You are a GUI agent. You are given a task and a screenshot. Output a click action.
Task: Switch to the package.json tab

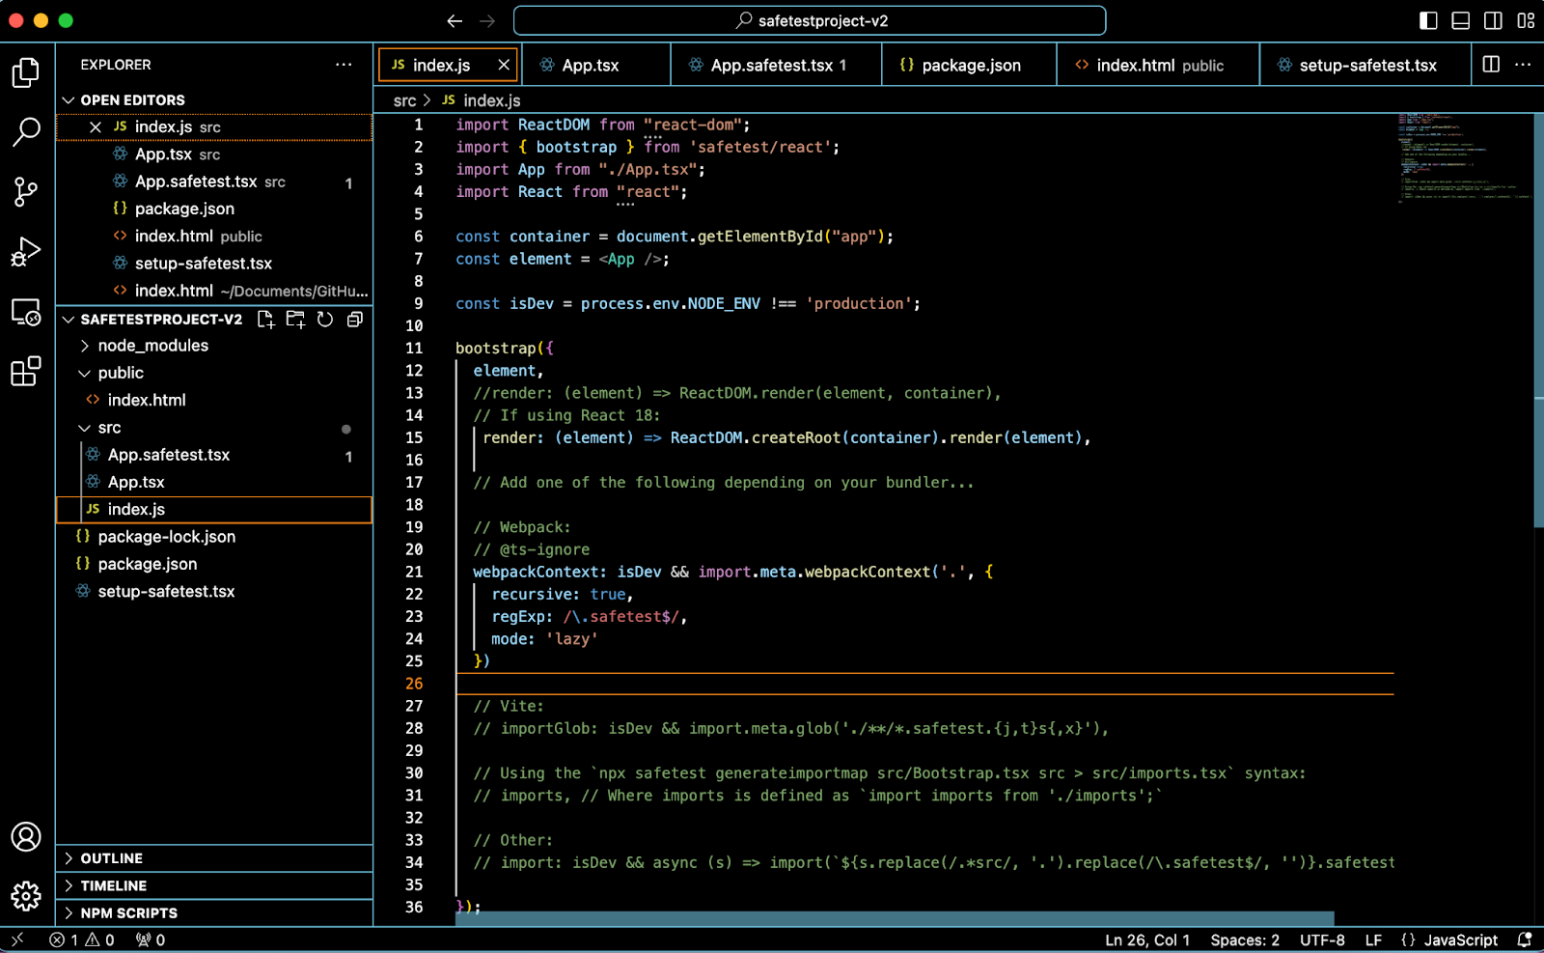click(x=969, y=65)
